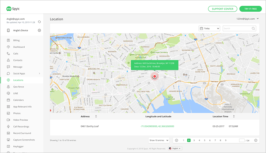The width and height of the screenshot is (266, 153).
Task: Click the App Relevant Info grid icon
Action: point(8,107)
